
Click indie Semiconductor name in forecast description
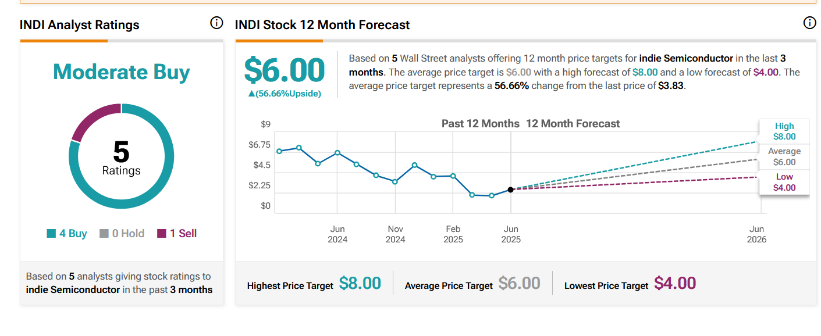pyautogui.click(x=686, y=59)
